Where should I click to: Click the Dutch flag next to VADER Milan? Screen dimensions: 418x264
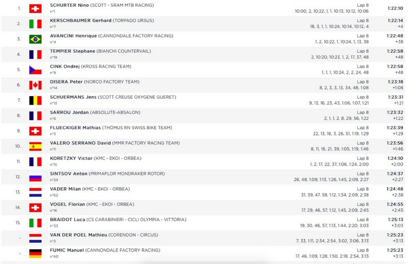[x=35, y=192]
